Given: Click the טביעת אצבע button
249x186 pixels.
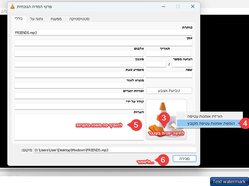Looking at the screenshot, I should click(x=169, y=91).
